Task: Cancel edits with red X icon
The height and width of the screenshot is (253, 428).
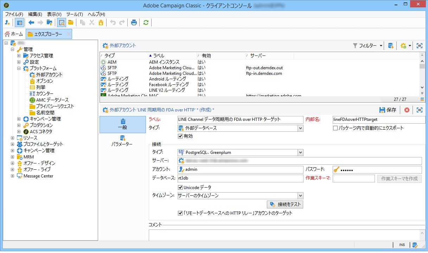Action: [x=407, y=110]
